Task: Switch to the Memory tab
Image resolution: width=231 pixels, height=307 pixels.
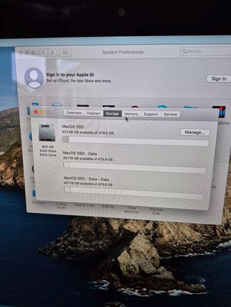Action: 131,114
